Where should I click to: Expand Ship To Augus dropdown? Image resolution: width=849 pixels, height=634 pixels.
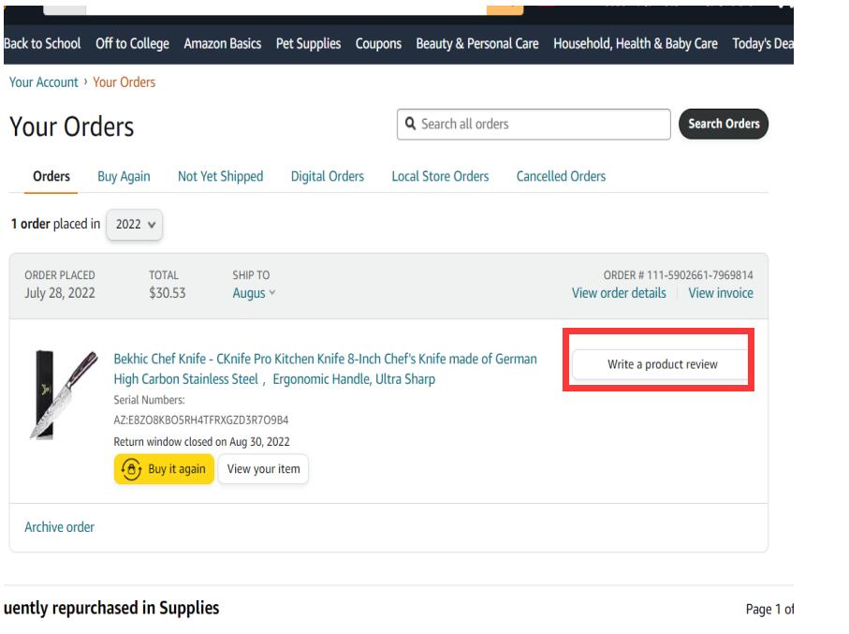click(x=254, y=293)
